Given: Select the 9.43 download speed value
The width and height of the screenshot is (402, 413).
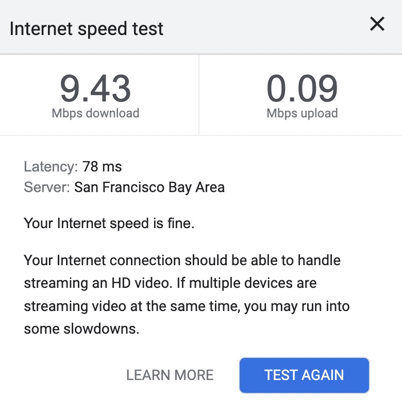Looking at the screenshot, I should (95, 89).
